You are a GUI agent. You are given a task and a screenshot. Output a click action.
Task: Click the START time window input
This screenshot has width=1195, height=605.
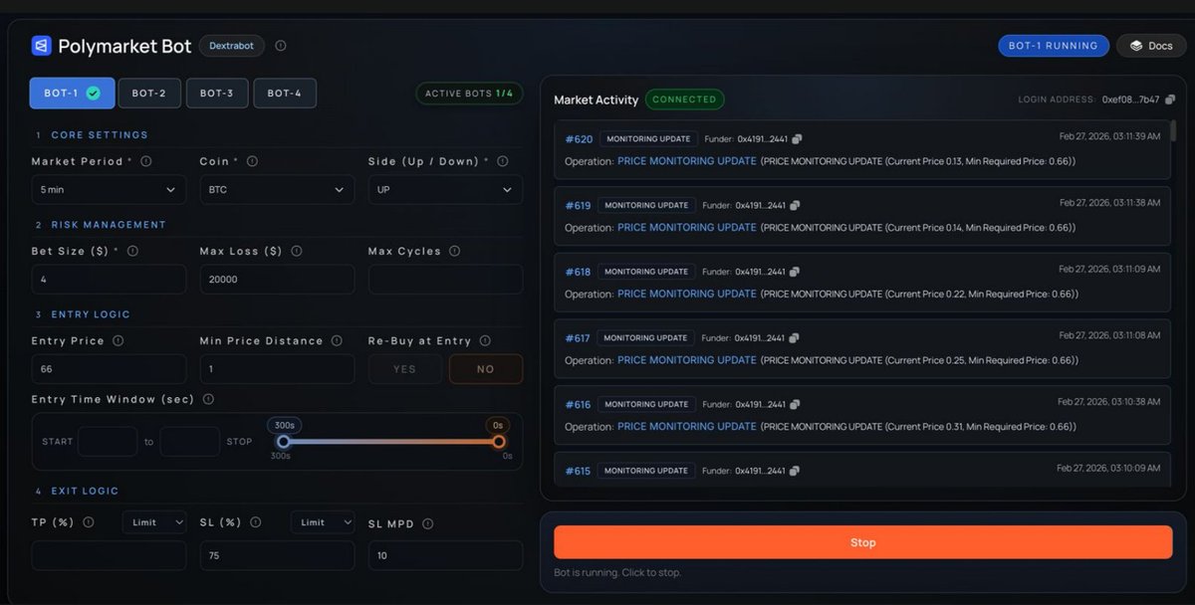(x=108, y=442)
